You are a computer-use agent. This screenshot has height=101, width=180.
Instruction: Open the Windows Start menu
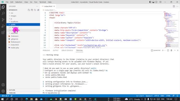[2, 99]
